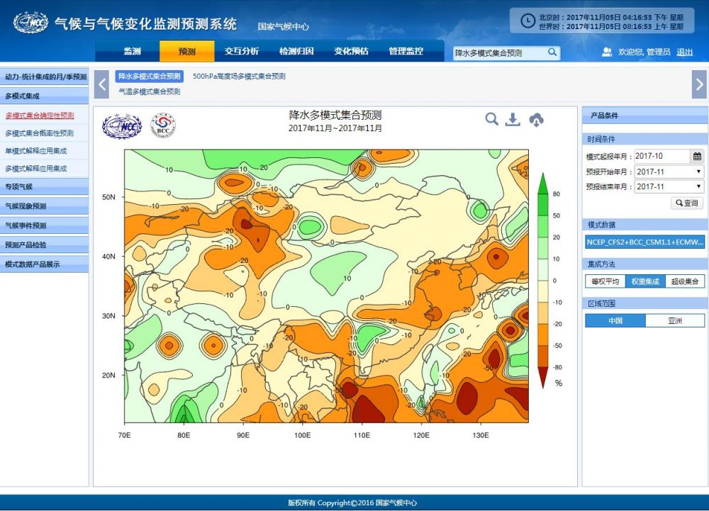709x511 pixels.
Task: Click the left arrow beside product tabs
Action: click(x=102, y=84)
